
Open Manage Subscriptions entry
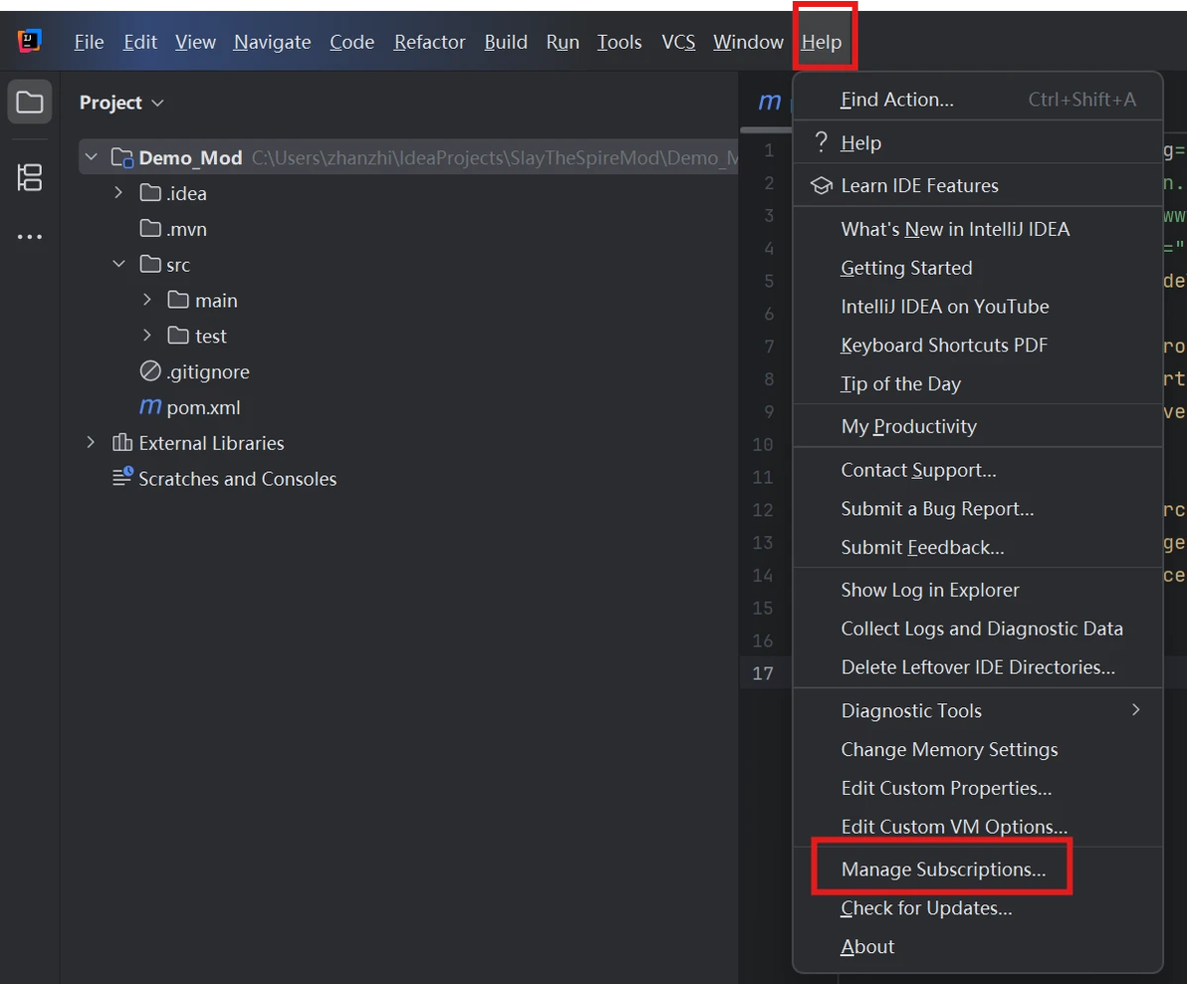978,868
